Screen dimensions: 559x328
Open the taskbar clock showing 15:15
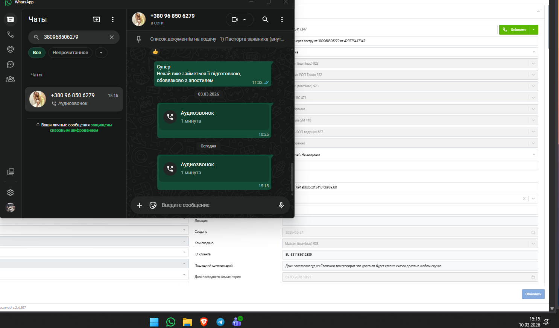click(x=529, y=322)
